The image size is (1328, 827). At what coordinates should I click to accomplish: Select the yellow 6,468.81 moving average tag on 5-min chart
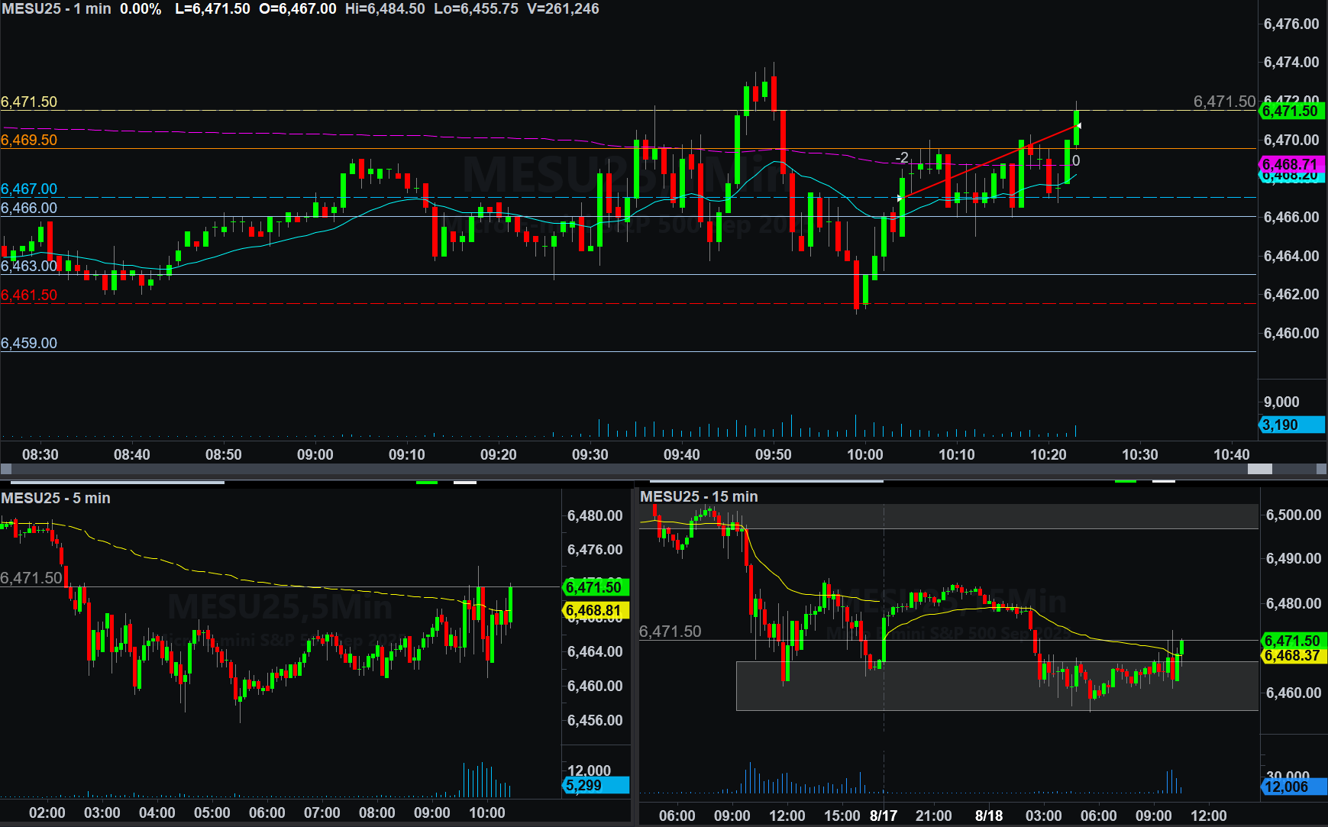pyautogui.click(x=595, y=610)
